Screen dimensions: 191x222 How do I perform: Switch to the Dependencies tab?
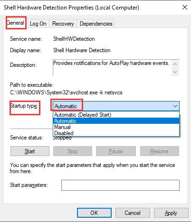click(x=96, y=24)
